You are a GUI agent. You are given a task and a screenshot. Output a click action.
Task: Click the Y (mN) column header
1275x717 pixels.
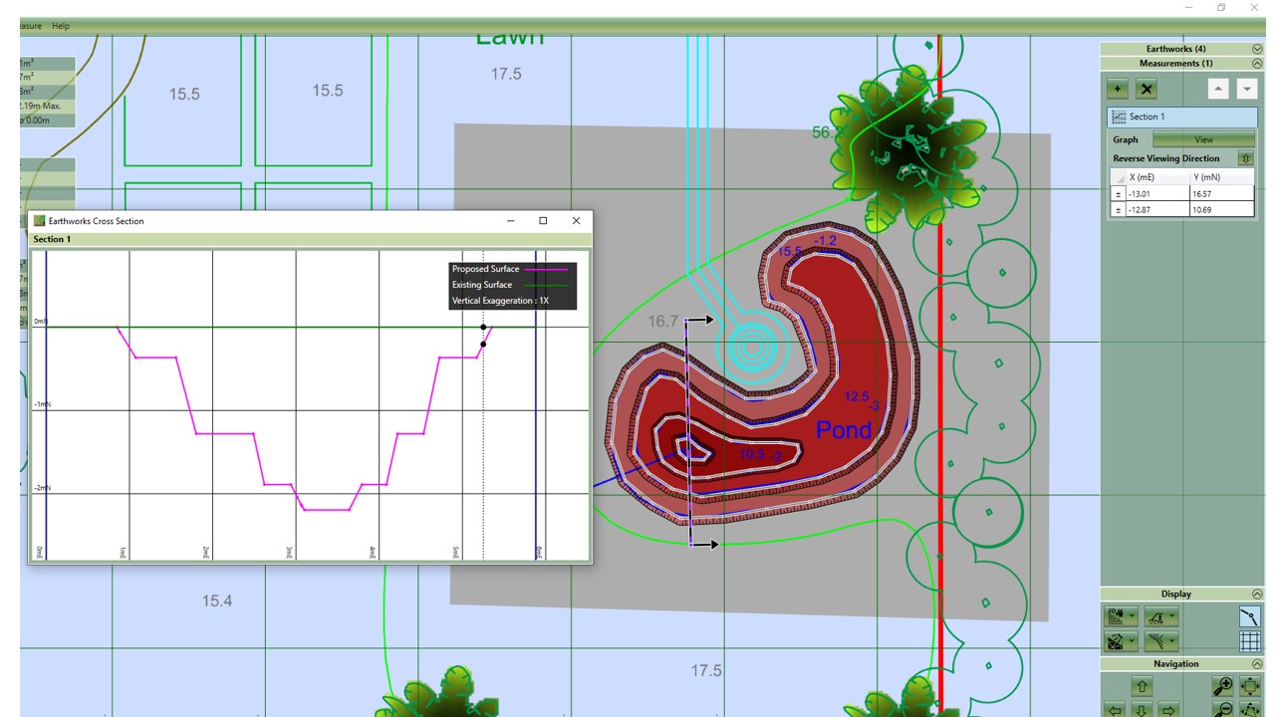[1222, 177]
